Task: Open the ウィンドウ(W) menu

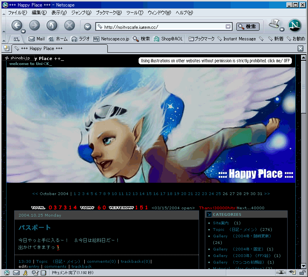Action: [x=159, y=13]
